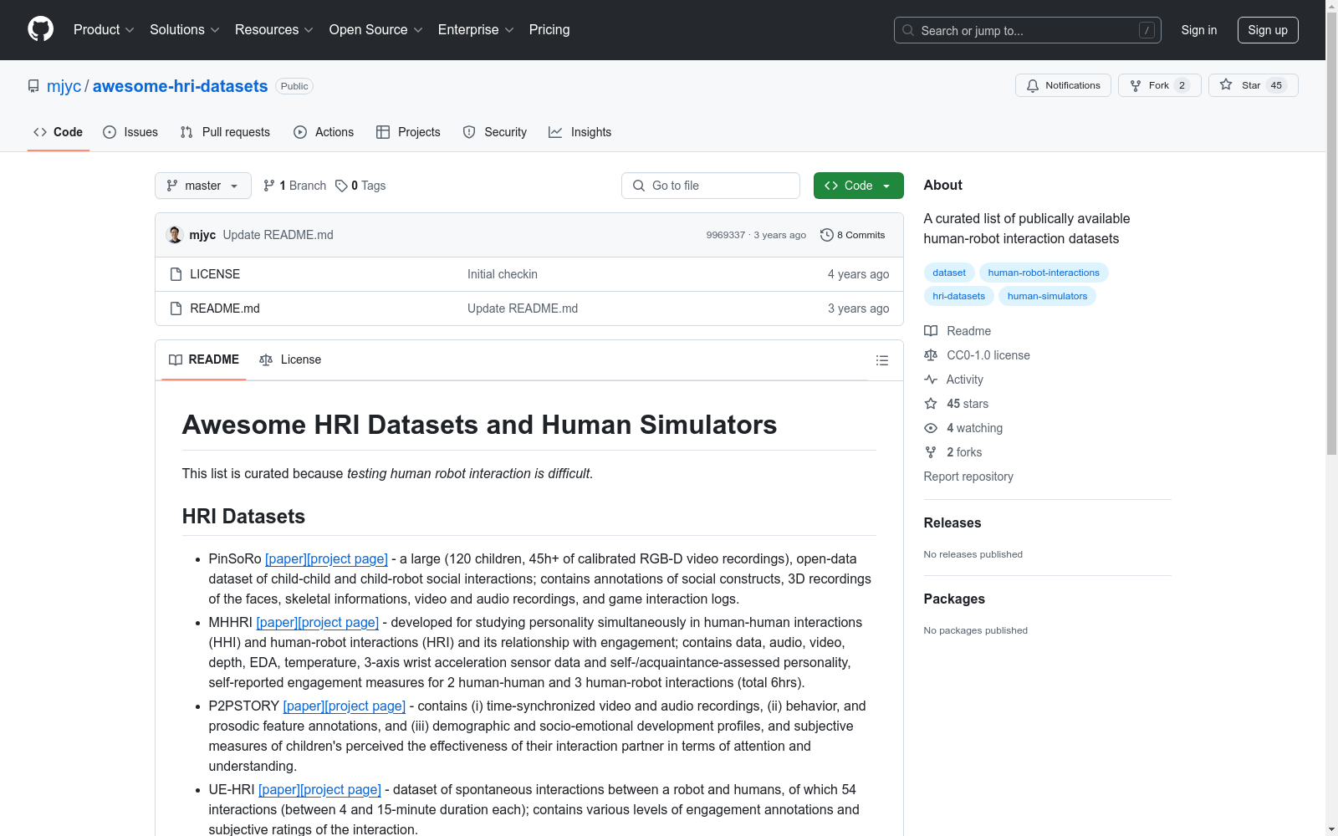Click the Sign up button

tap(1267, 30)
